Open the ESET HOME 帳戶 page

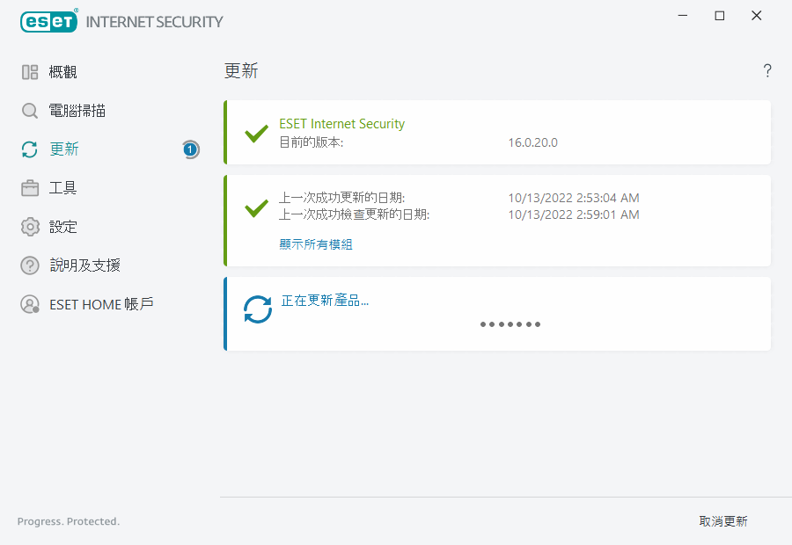[x=101, y=304]
